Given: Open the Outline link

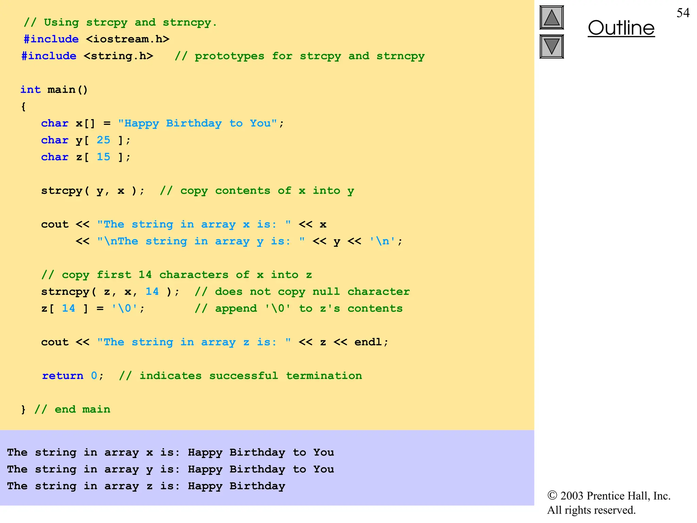Looking at the screenshot, I should click(x=621, y=28).
